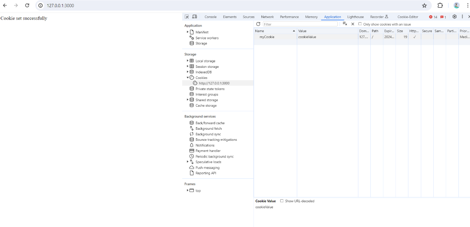Viewport: 470px width, 227px height.
Task: Click into the cookie Filter field
Action: 300,24
